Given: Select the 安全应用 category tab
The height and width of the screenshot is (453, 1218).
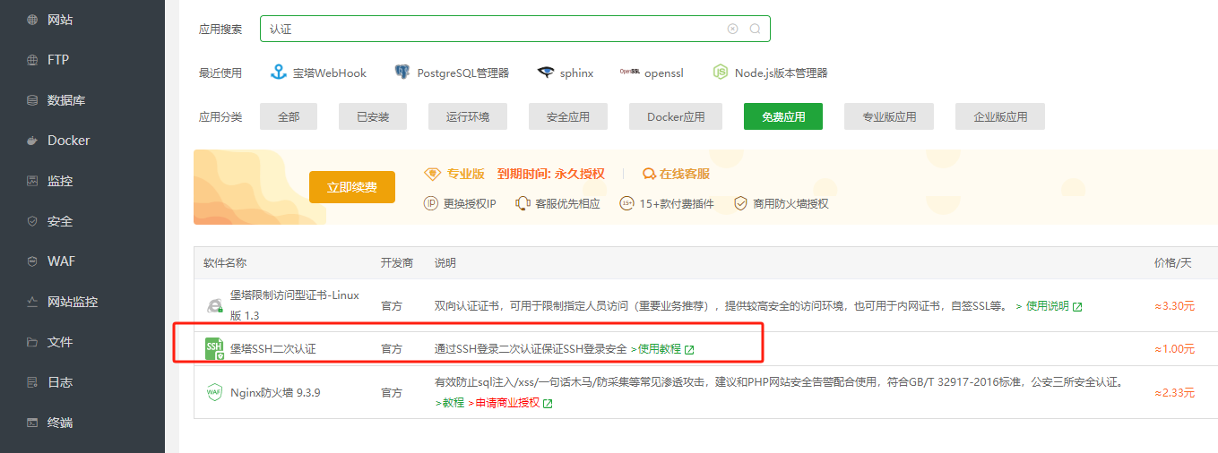Looking at the screenshot, I should point(568,116).
